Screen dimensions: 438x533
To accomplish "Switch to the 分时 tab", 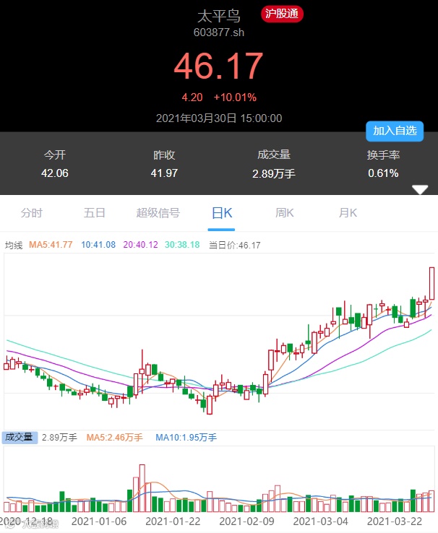I will tap(32, 213).
